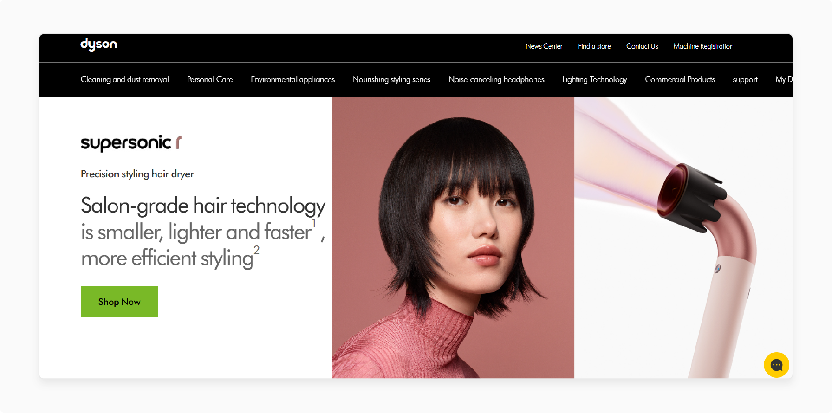
Task: Click the "is smaller, lighter and faster" line
Action: pos(203,232)
